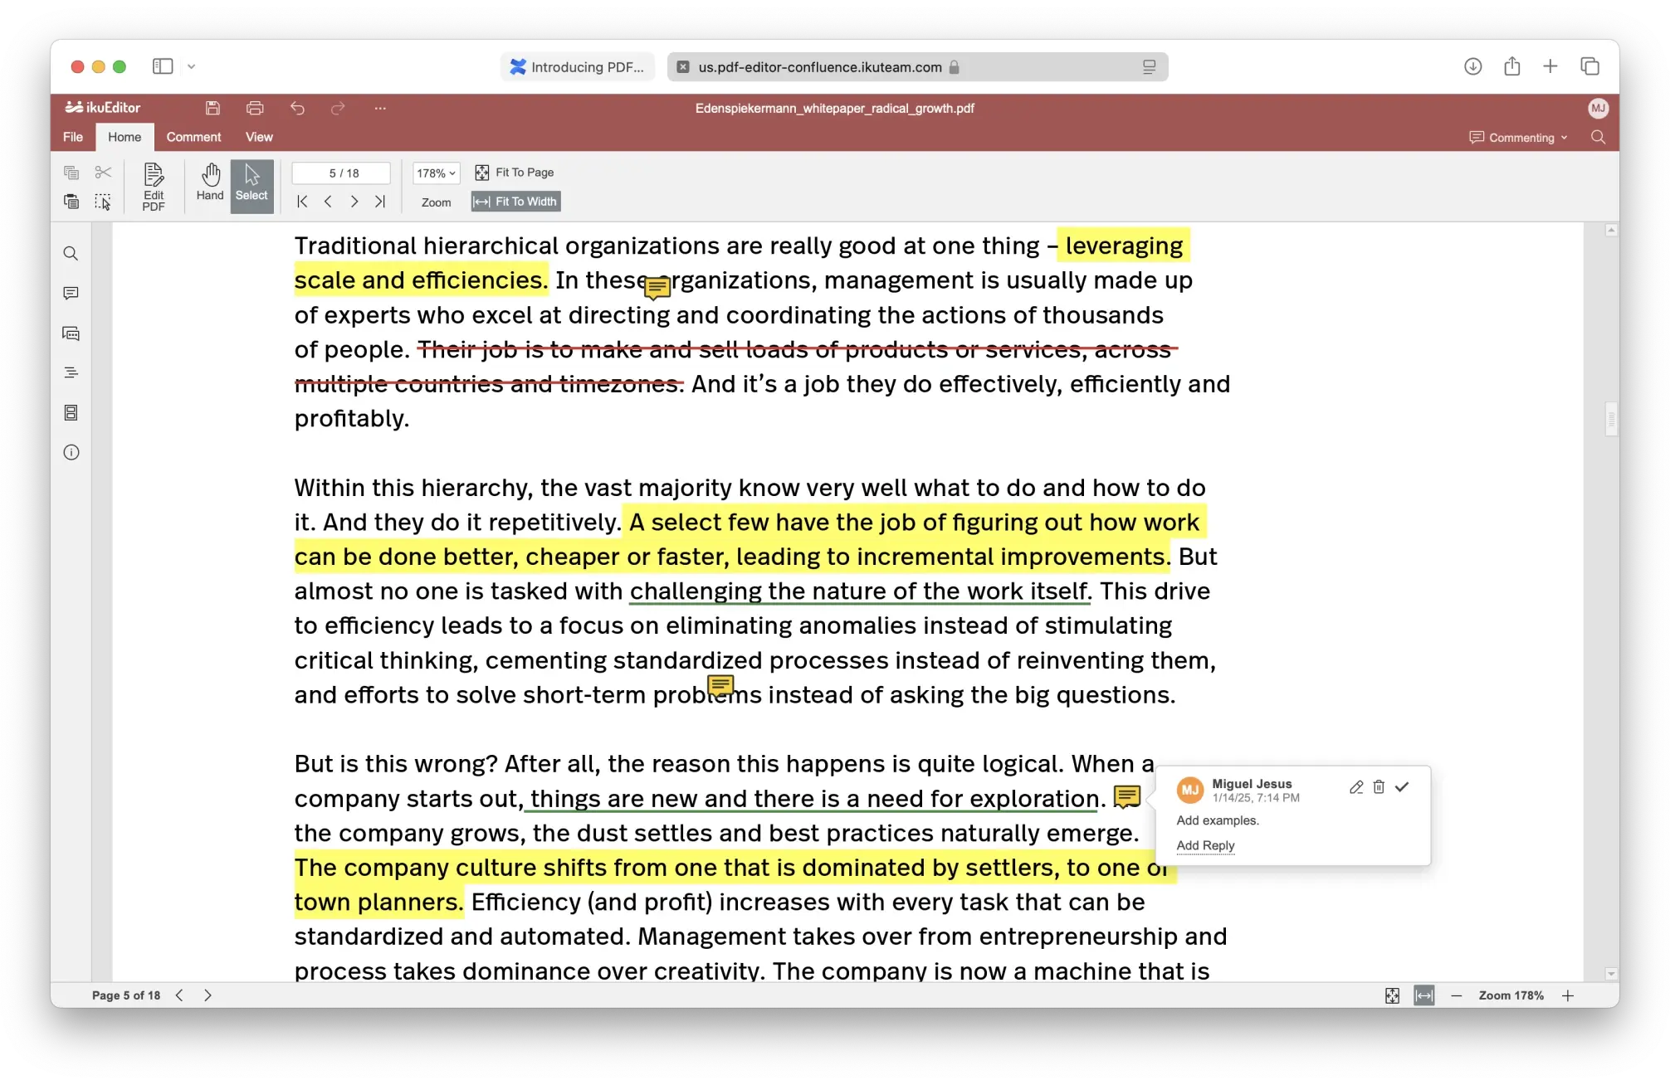Click the search icon in header
Image resolution: width=1670 pixels, height=1085 pixels.
tap(1598, 138)
